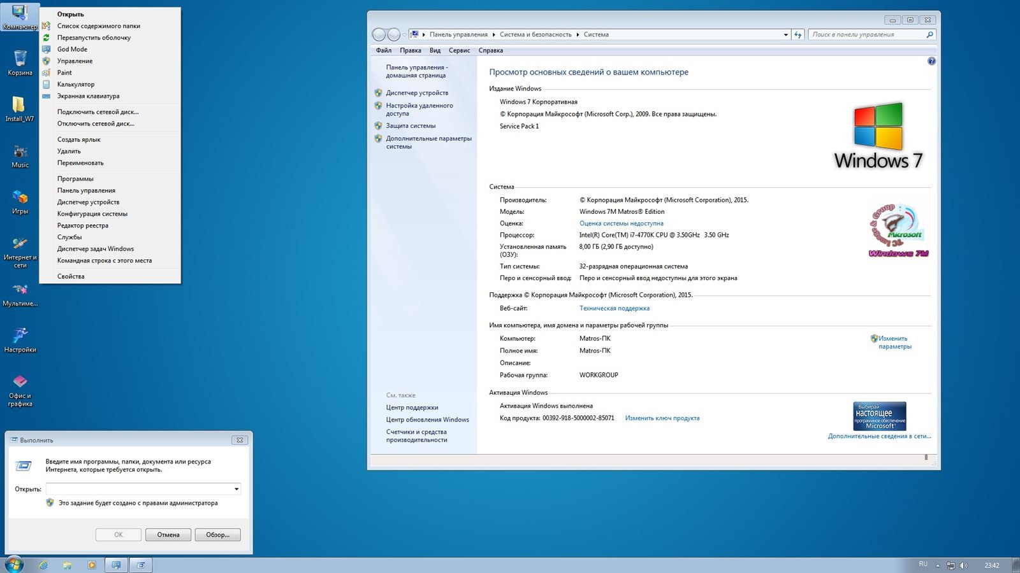Open the Сервис menu

[459, 50]
